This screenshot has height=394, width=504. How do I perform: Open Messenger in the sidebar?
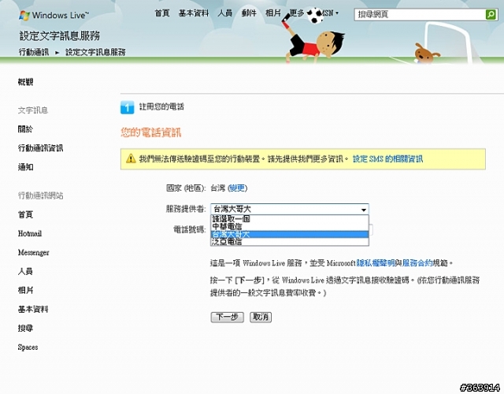[33, 252]
